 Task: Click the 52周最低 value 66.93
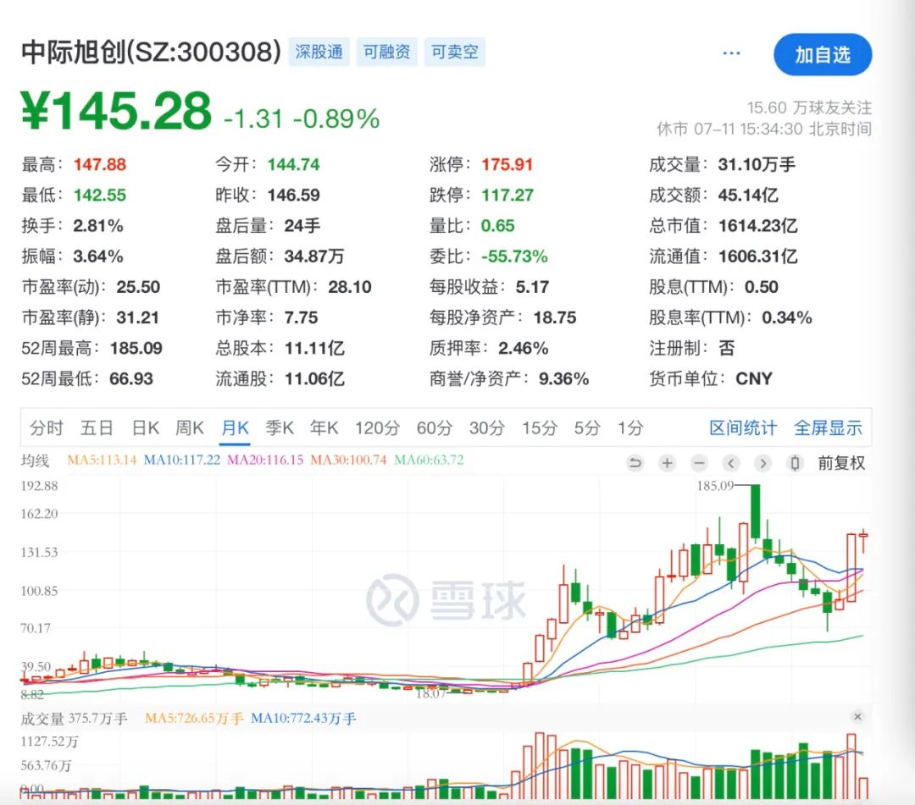(x=131, y=379)
